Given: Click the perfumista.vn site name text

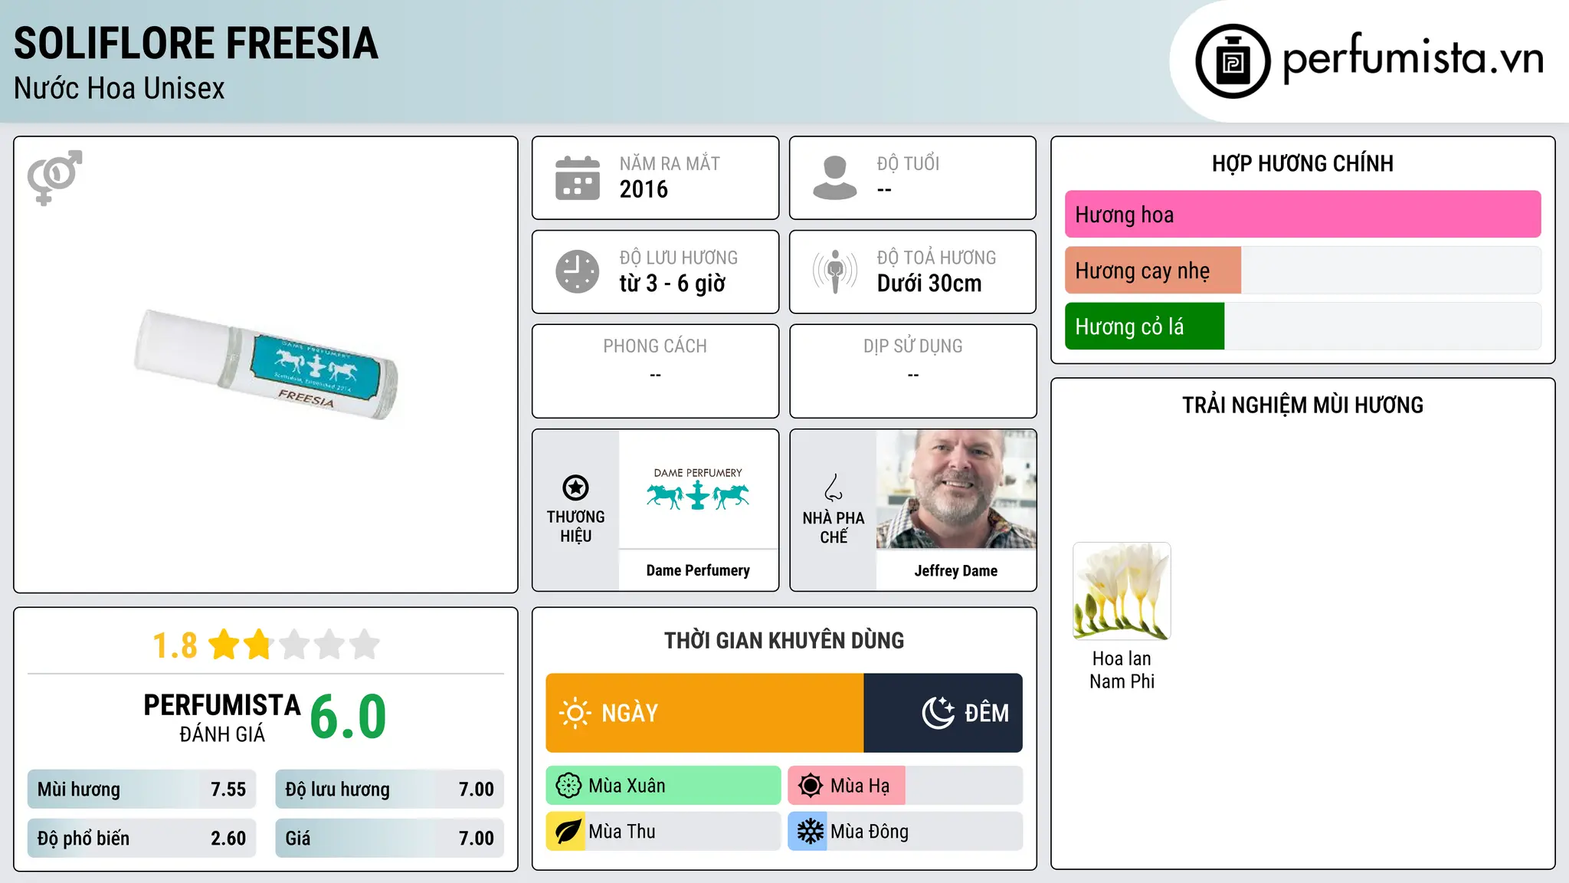Looking at the screenshot, I should tap(1413, 58).
